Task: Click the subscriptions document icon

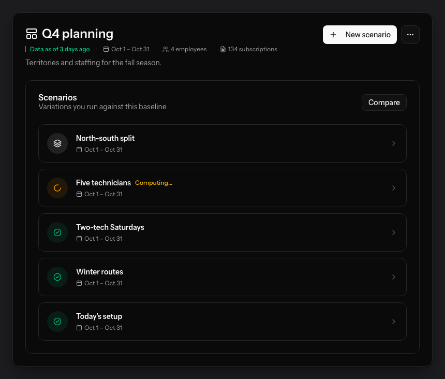Action: click(223, 49)
